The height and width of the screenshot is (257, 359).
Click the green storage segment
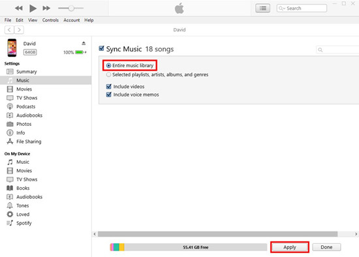116,247
